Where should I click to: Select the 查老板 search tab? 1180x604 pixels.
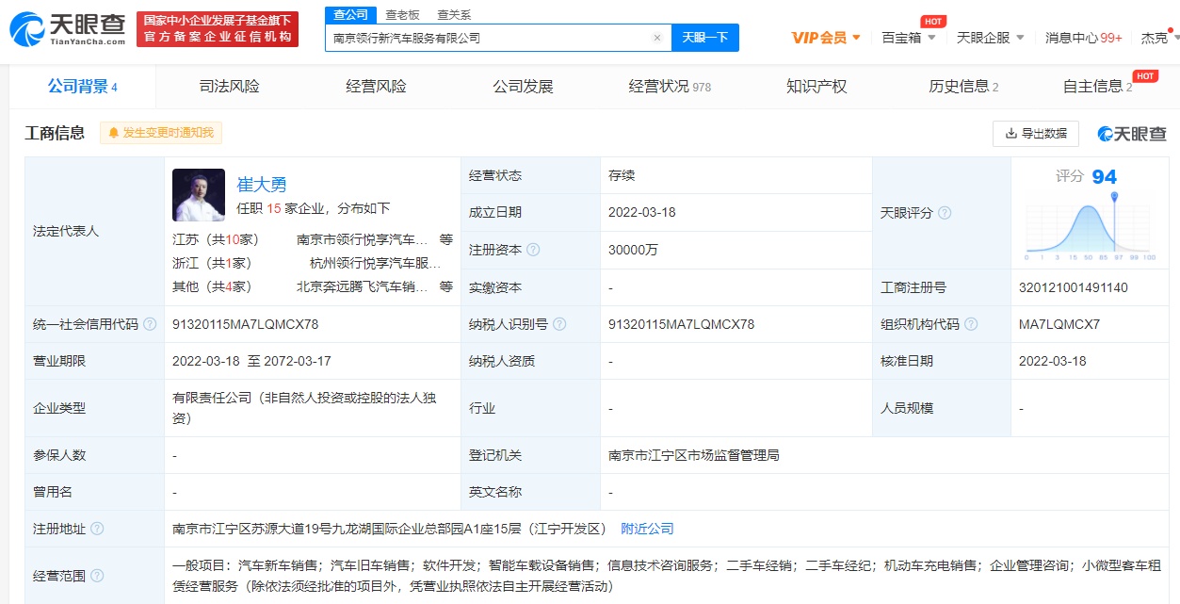[x=402, y=15]
